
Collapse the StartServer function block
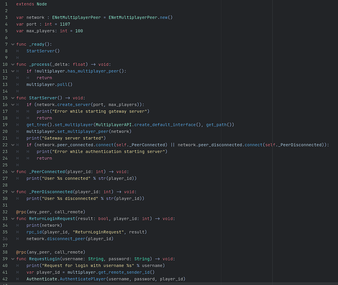coord(12,98)
